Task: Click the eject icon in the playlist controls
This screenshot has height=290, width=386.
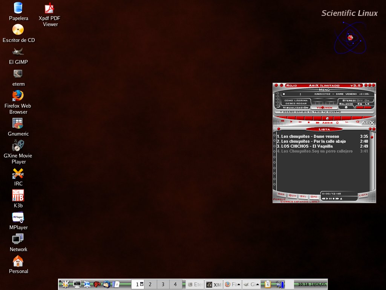Action: coord(341,199)
